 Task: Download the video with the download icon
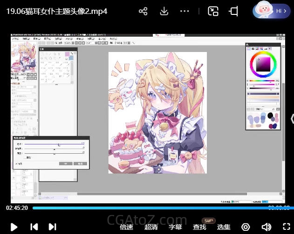[x=164, y=11]
